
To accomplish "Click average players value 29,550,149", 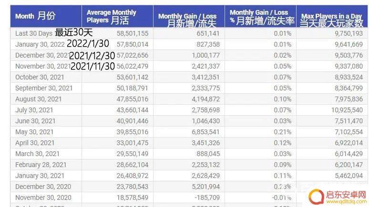I will (x=133, y=154).
